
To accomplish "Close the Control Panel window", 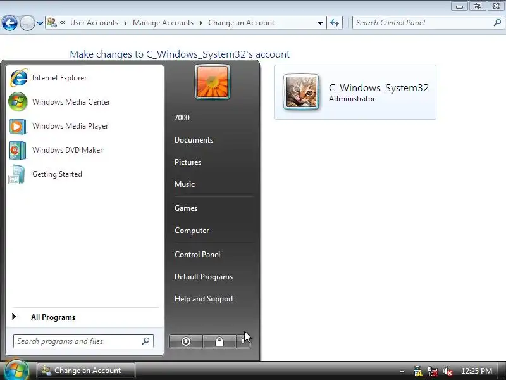I will (496, 6).
